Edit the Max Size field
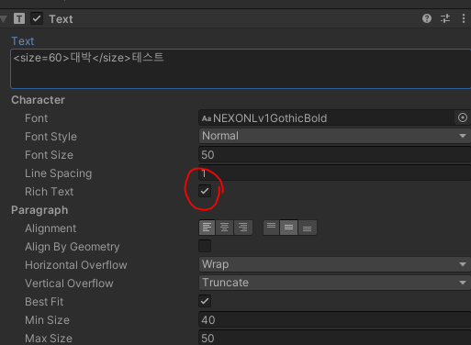Image resolution: width=471 pixels, height=345 pixels. pyautogui.click(x=335, y=338)
